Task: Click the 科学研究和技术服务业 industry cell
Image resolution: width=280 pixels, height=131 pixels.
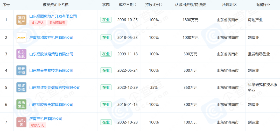Action: pos(262,88)
